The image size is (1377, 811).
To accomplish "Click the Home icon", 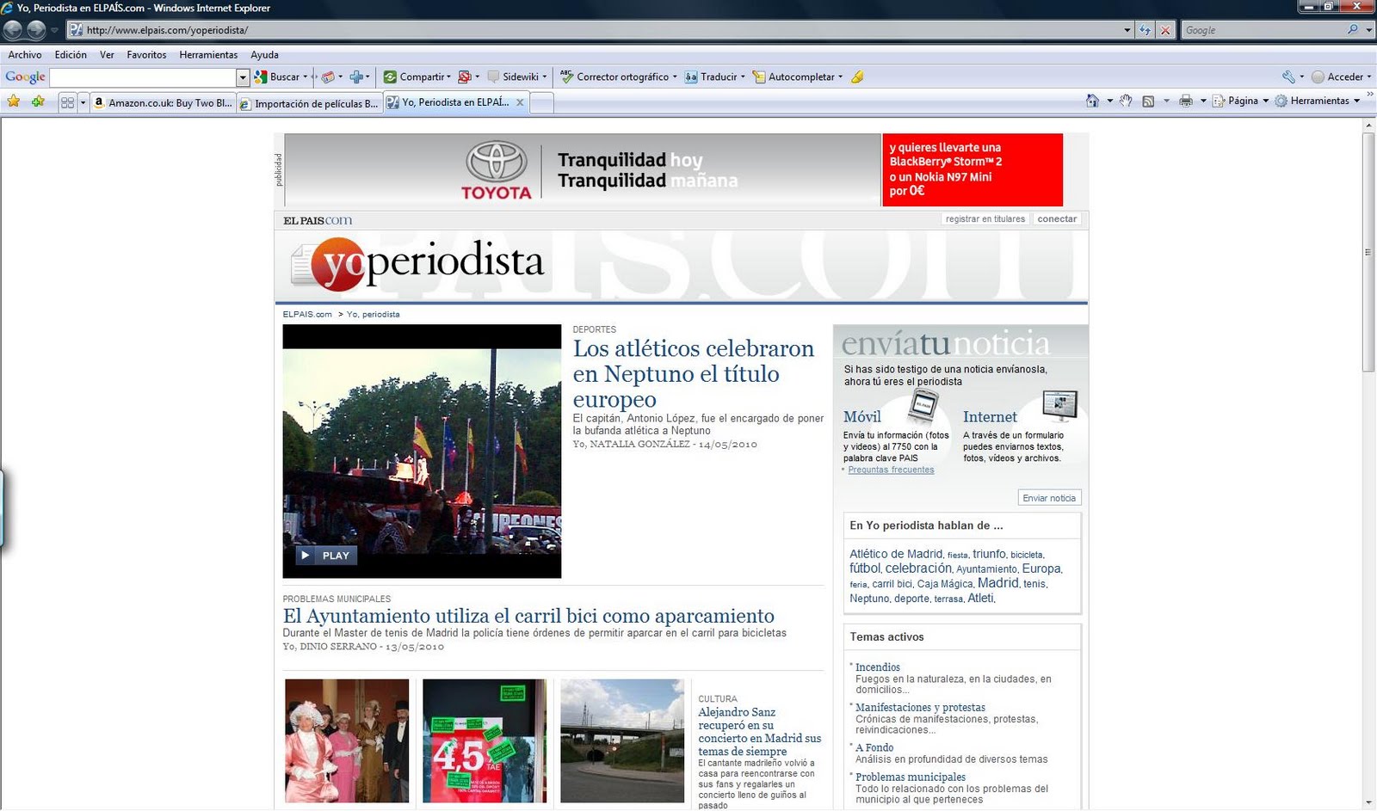I will coord(1091,101).
